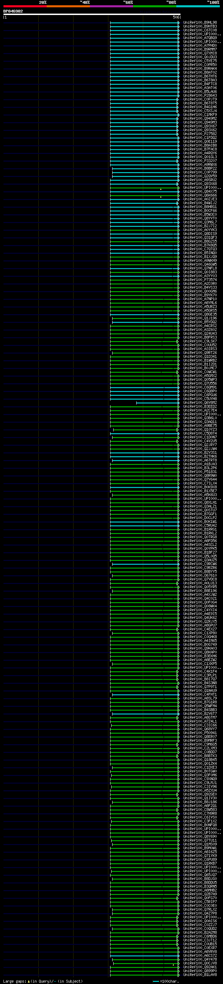The width and height of the screenshot is (223, 984).
Task: Open hit UniRef100_C0PR50
Action: pos(200,65)
